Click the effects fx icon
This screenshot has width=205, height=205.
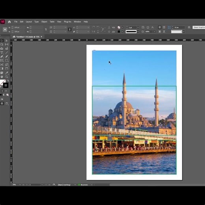(153, 27)
